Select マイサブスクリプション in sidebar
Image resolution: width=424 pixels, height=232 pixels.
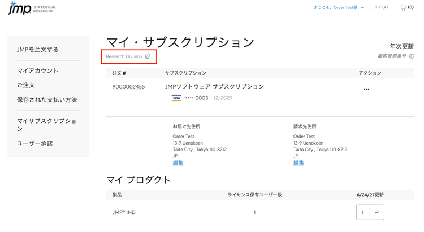tap(46, 125)
